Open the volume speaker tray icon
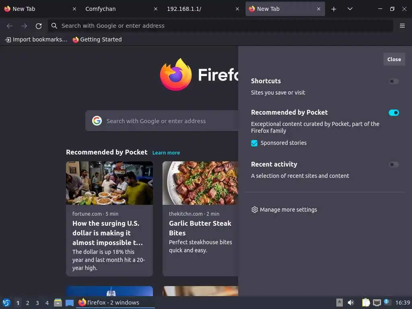412x309 pixels. (351, 303)
